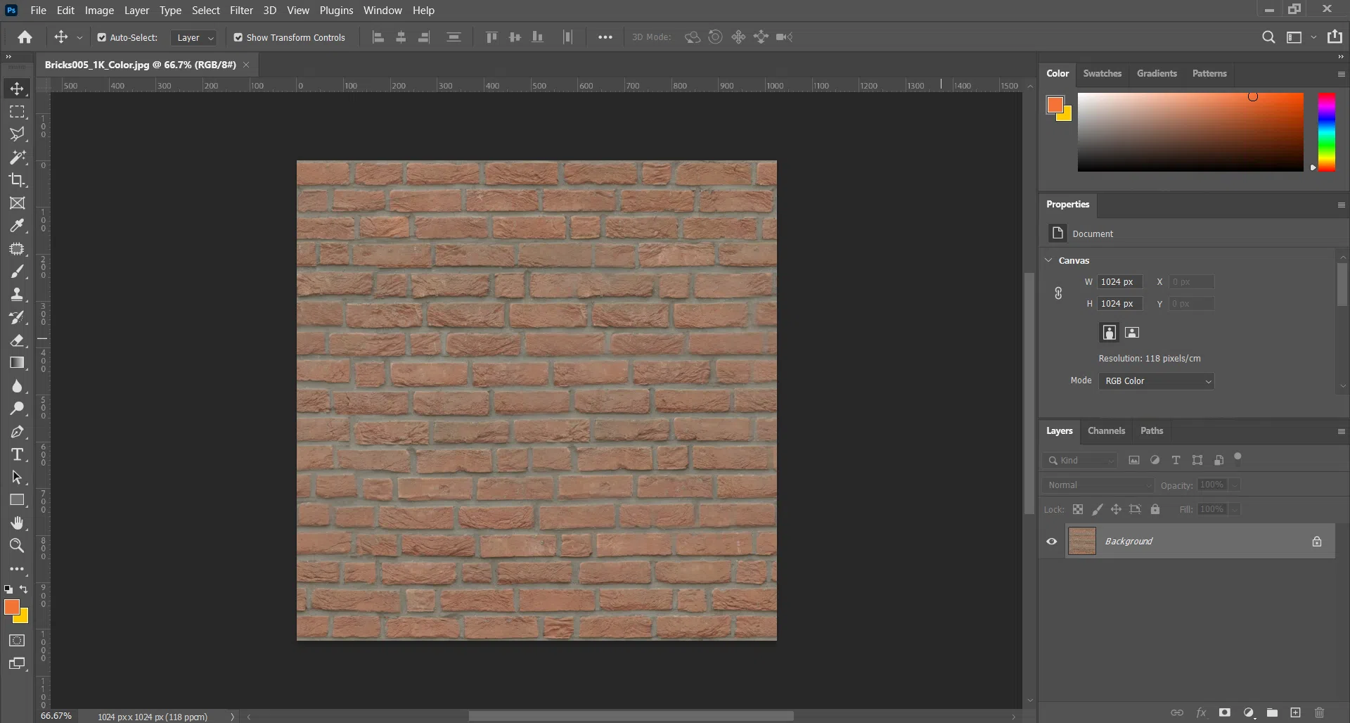
Task: Open the RGB Color mode dropdown
Action: coord(1157,381)
